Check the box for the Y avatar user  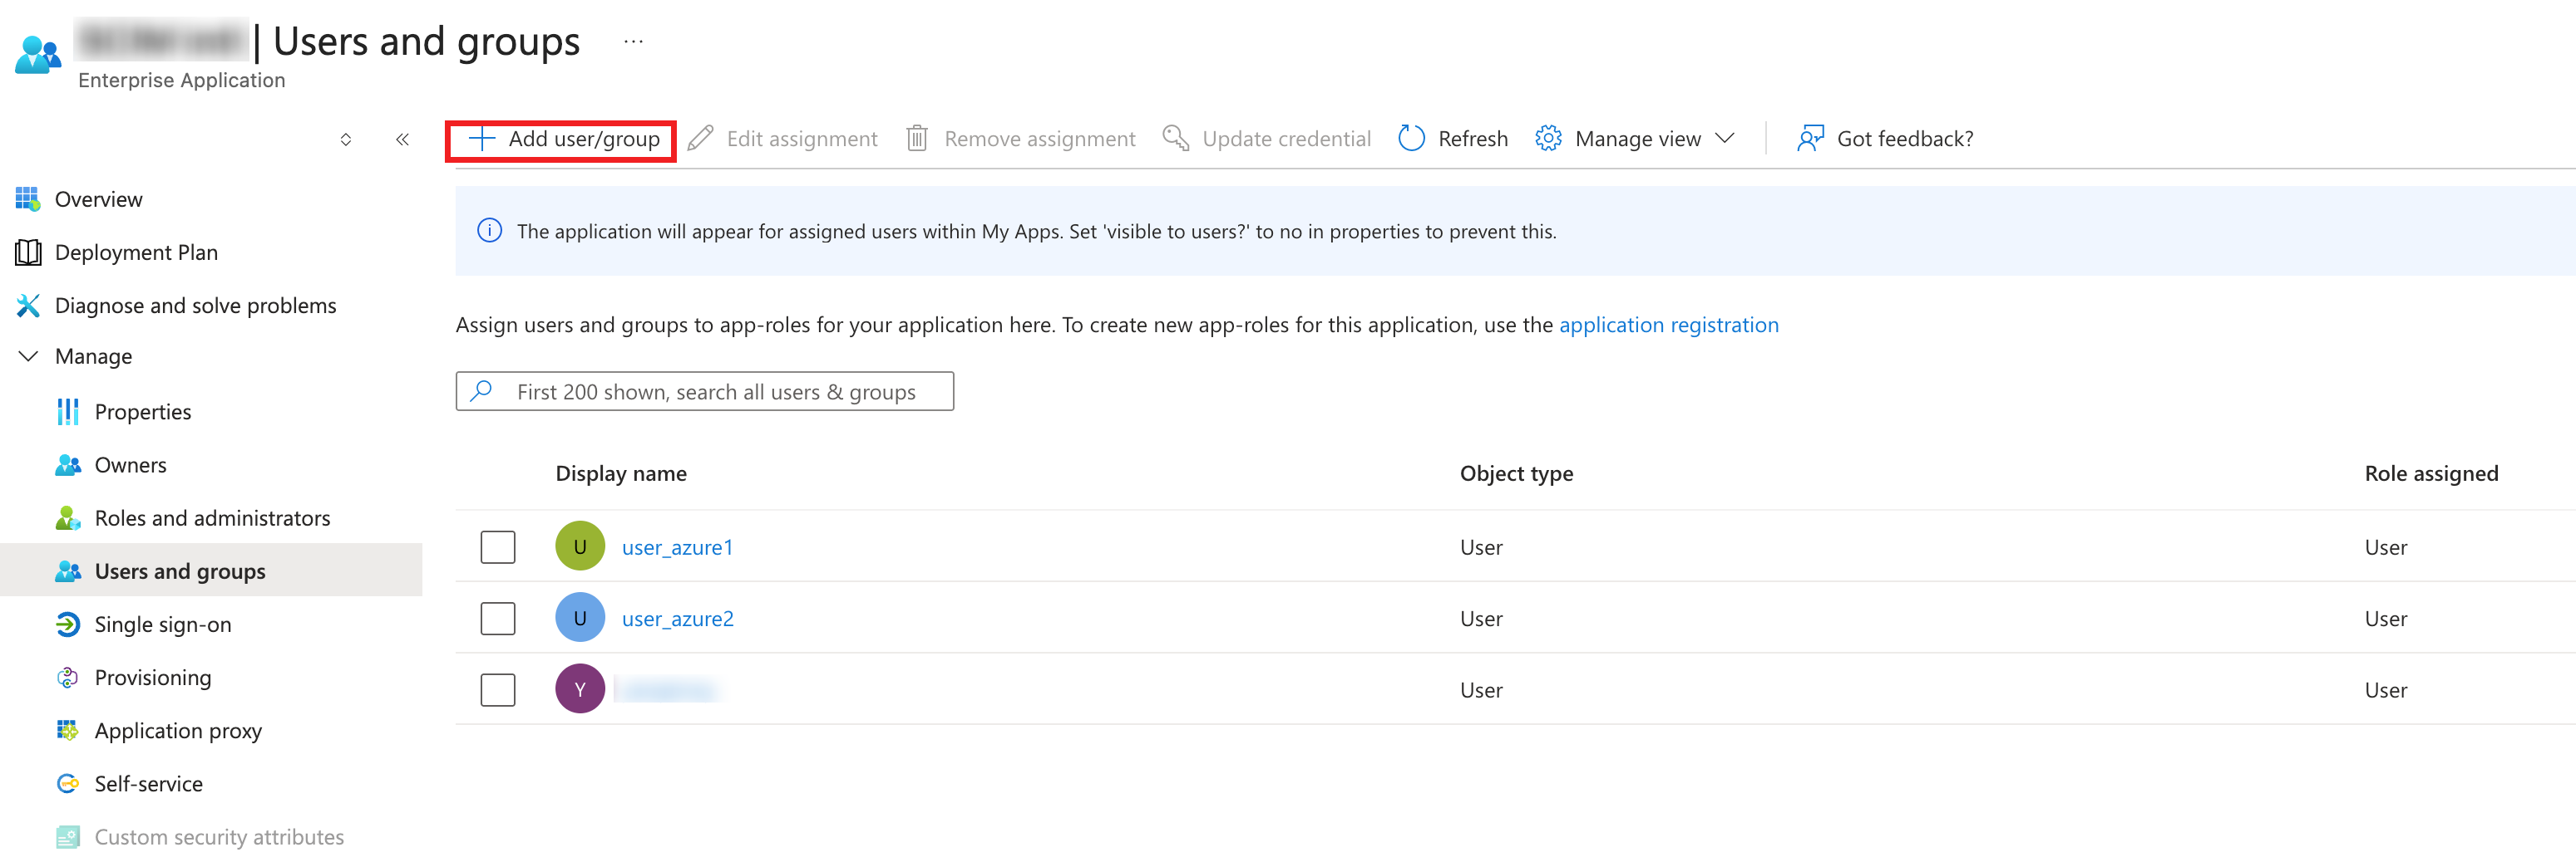click(x=497, y=690)
